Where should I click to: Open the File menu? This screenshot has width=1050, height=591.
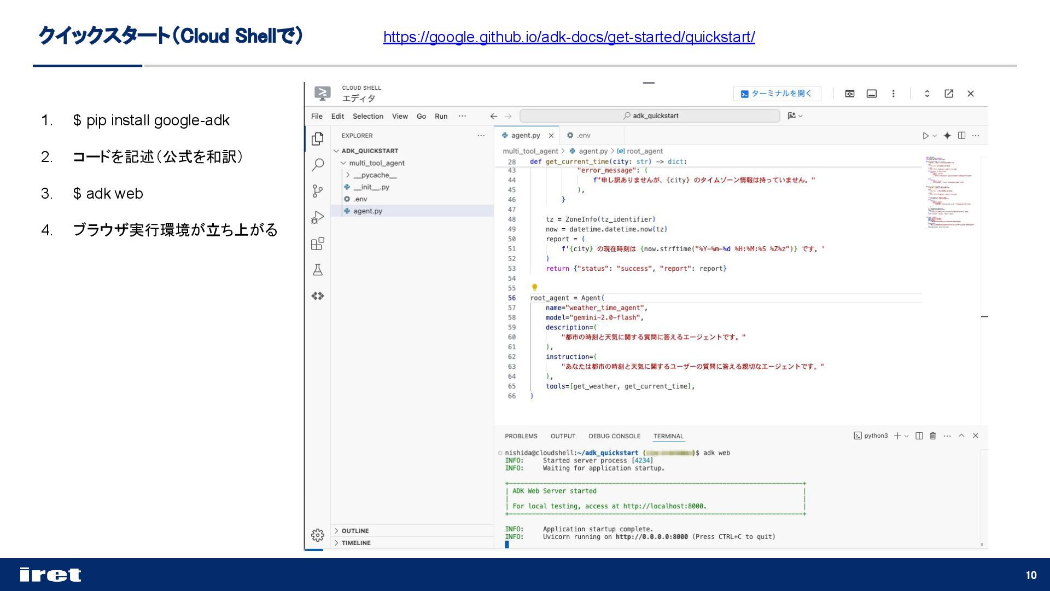tap(317, 116)
